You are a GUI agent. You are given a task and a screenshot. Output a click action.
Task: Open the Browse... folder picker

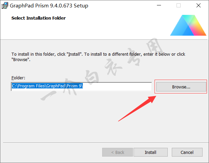(181, 87)
